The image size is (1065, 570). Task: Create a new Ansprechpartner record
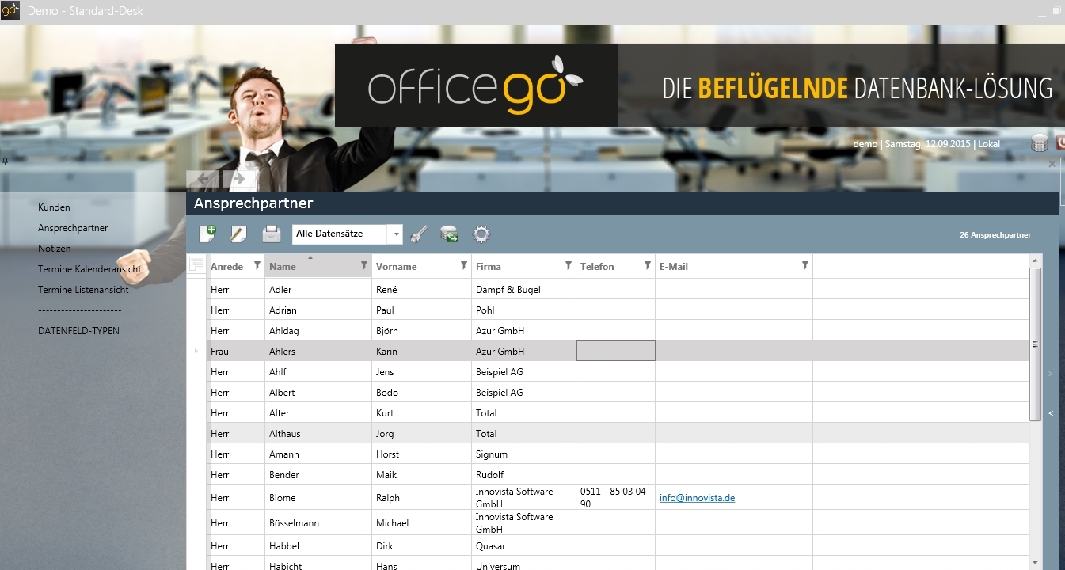click(x=207, y=234)
